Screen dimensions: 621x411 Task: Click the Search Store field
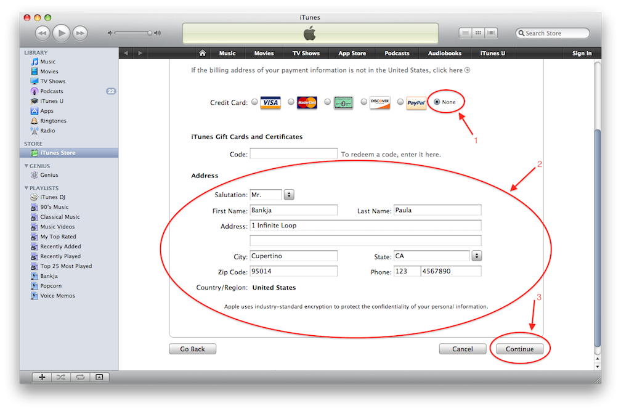pyautogui.click(x=553, y=33)
